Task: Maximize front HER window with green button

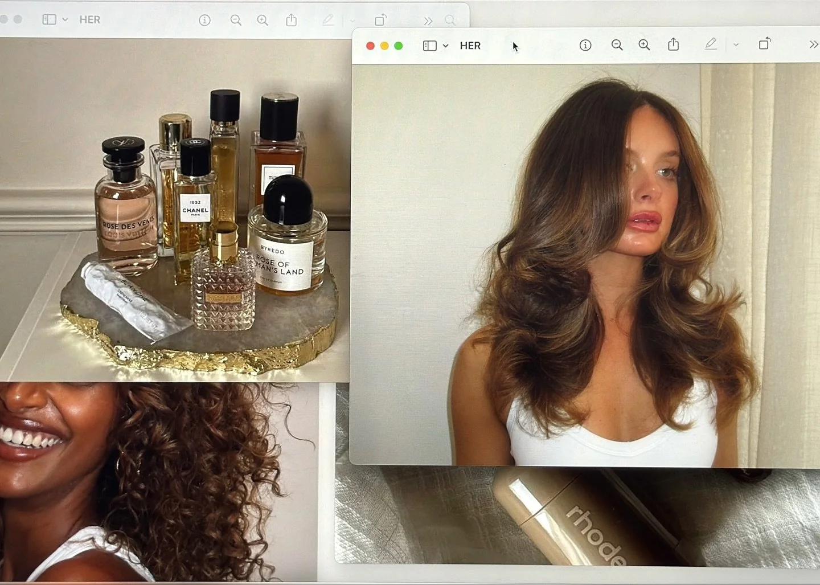Action: [x=399, y=46]
